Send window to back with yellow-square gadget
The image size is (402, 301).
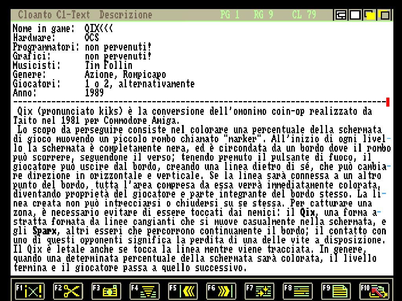pyautogui.click(x=370, y=15)
